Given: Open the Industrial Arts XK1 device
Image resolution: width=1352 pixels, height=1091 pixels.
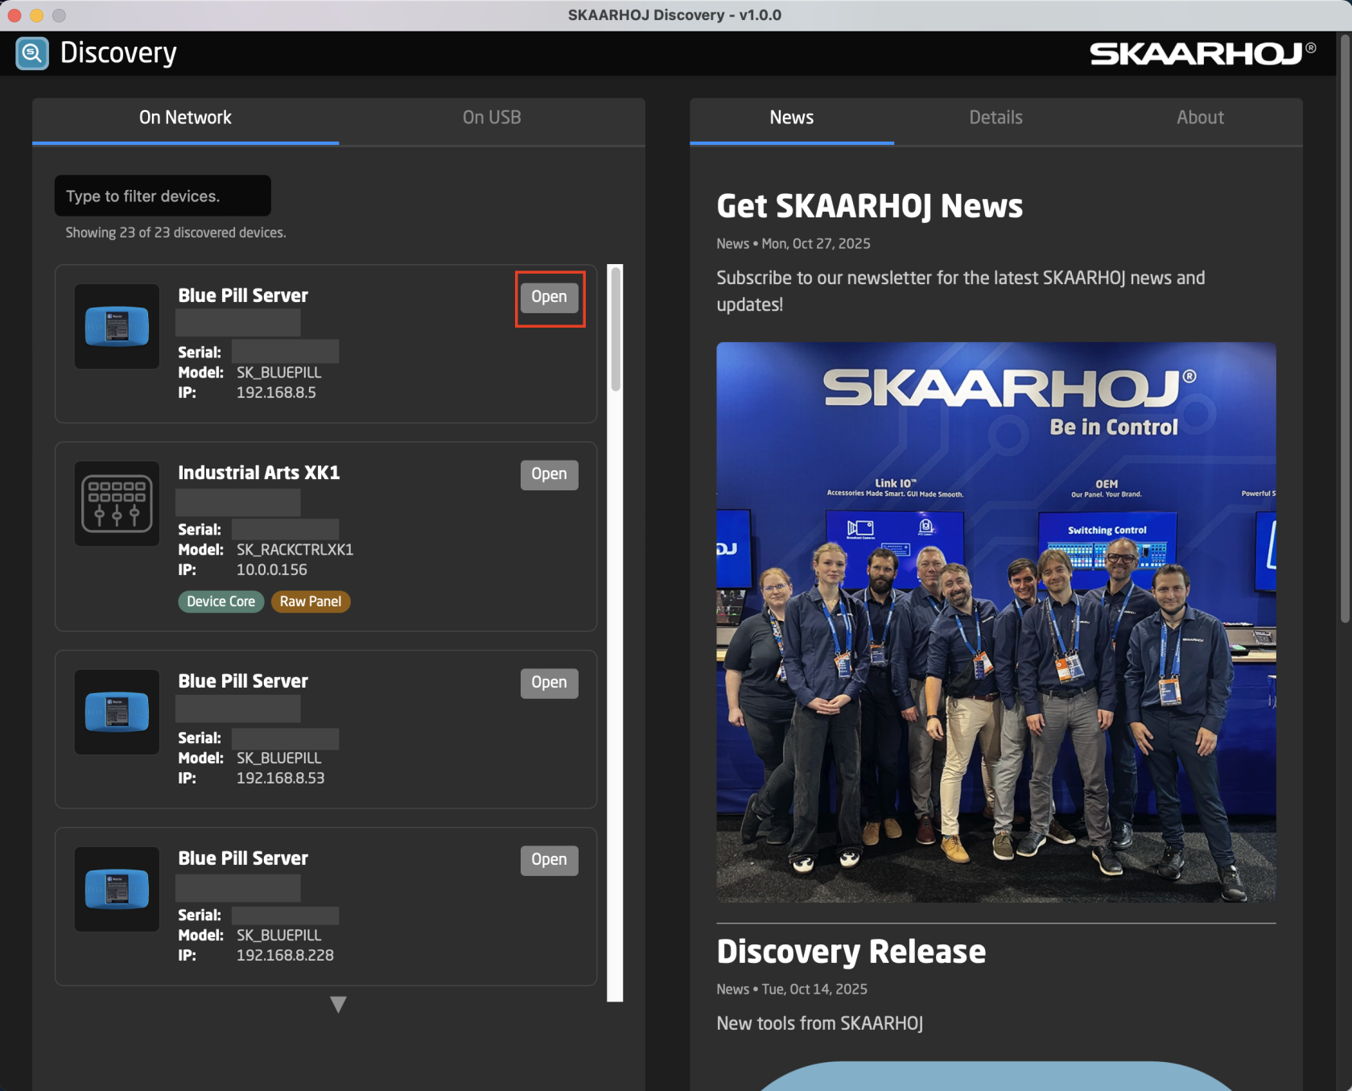Looking at the screenshot, I should coord(549,474).
